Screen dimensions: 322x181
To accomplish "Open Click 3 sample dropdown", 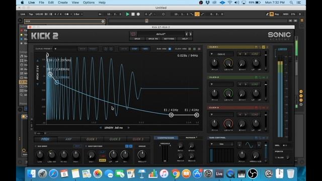I will [221, 115].
